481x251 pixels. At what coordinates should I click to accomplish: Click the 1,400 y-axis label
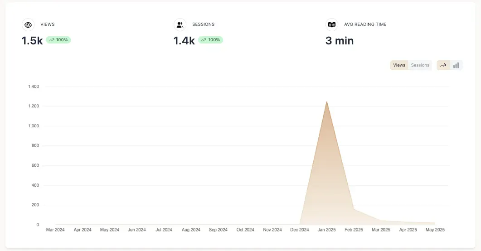click(x=34, y=87)
